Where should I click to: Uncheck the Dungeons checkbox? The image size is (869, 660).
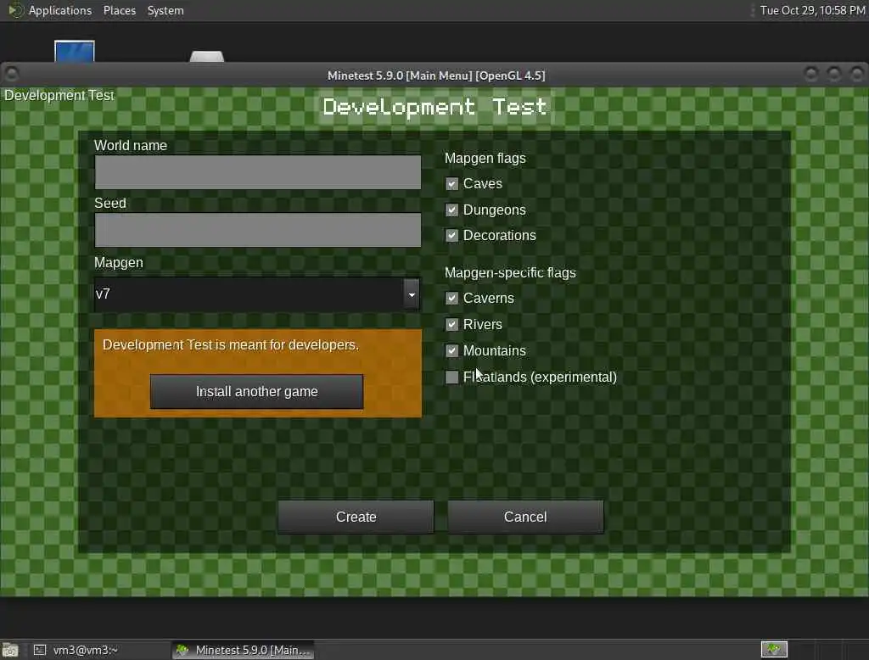coord(451,210)
